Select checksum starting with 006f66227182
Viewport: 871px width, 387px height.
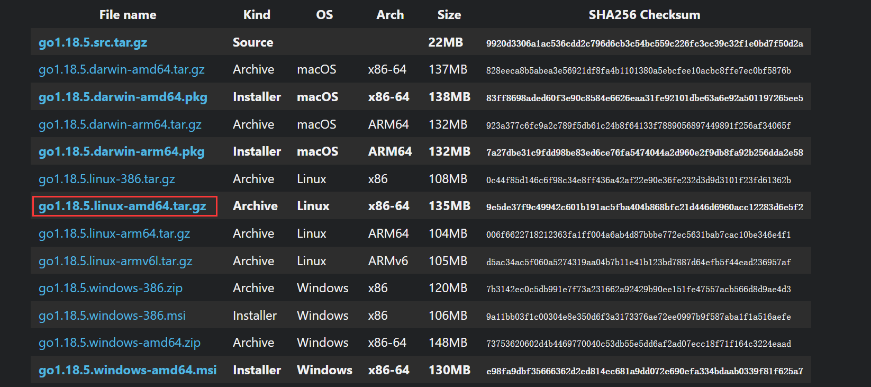tap(639, 235)
